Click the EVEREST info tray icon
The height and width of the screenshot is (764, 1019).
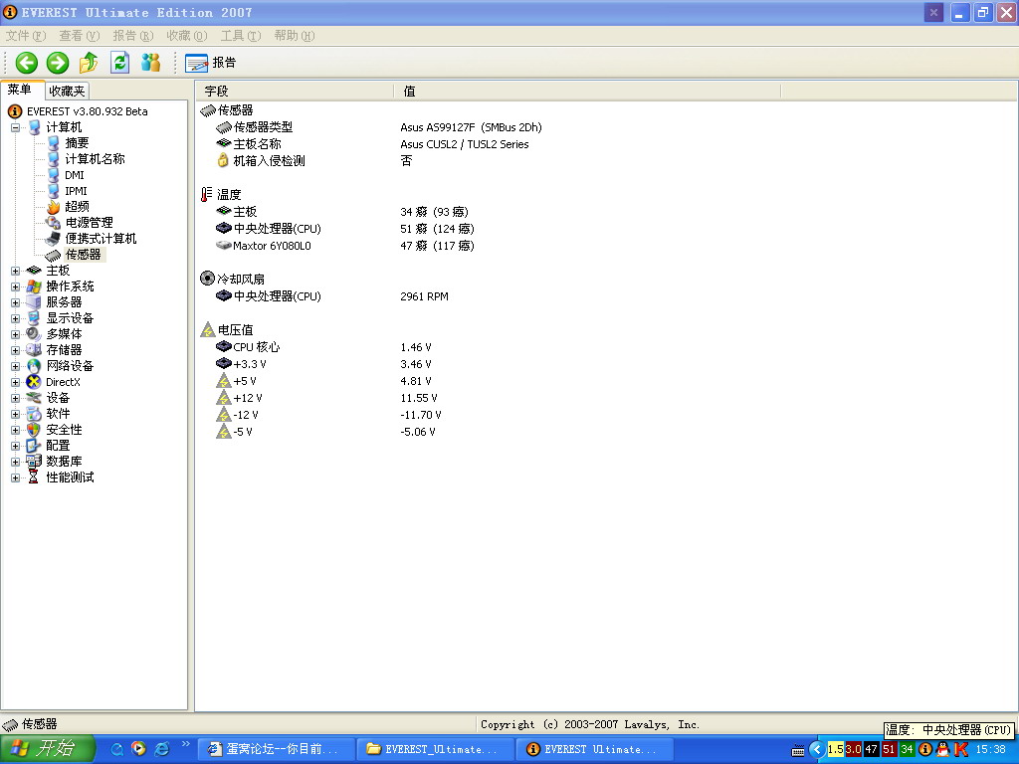(925, 749)
